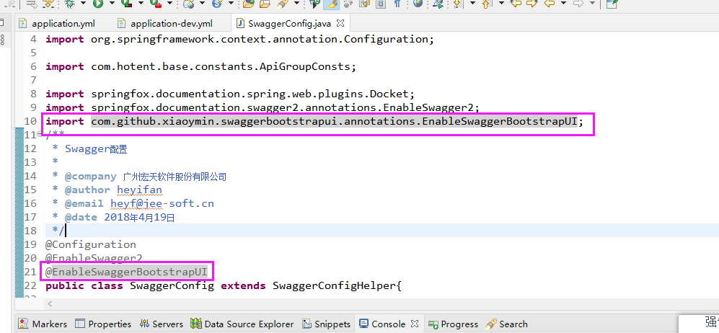Open the Debug configurations dropdown arrow
The image size is (719, 333).
[83, 3]
